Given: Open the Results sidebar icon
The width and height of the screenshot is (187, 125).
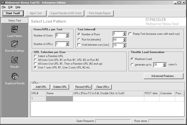Looking at the screenshot, I should point(14,61).
